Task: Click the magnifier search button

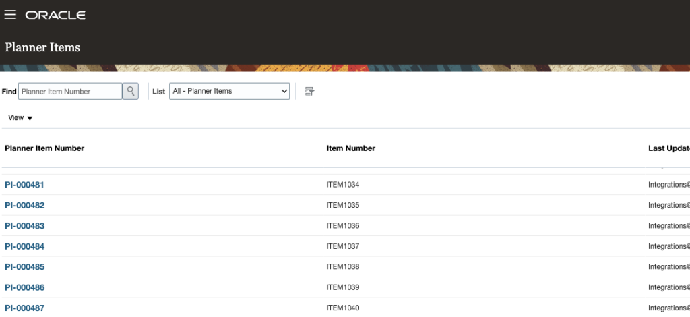Action: tap(130, 91)
